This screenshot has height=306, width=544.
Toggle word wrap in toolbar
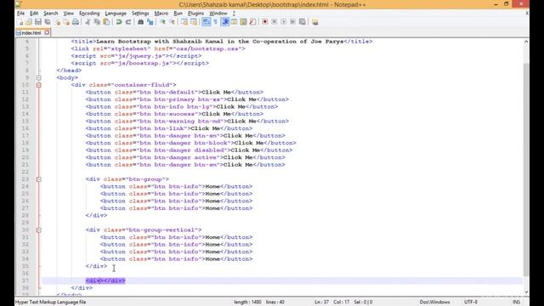click(206, 22)
